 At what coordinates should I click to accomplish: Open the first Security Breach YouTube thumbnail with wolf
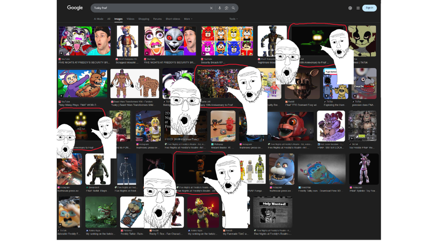click(84, 40)
